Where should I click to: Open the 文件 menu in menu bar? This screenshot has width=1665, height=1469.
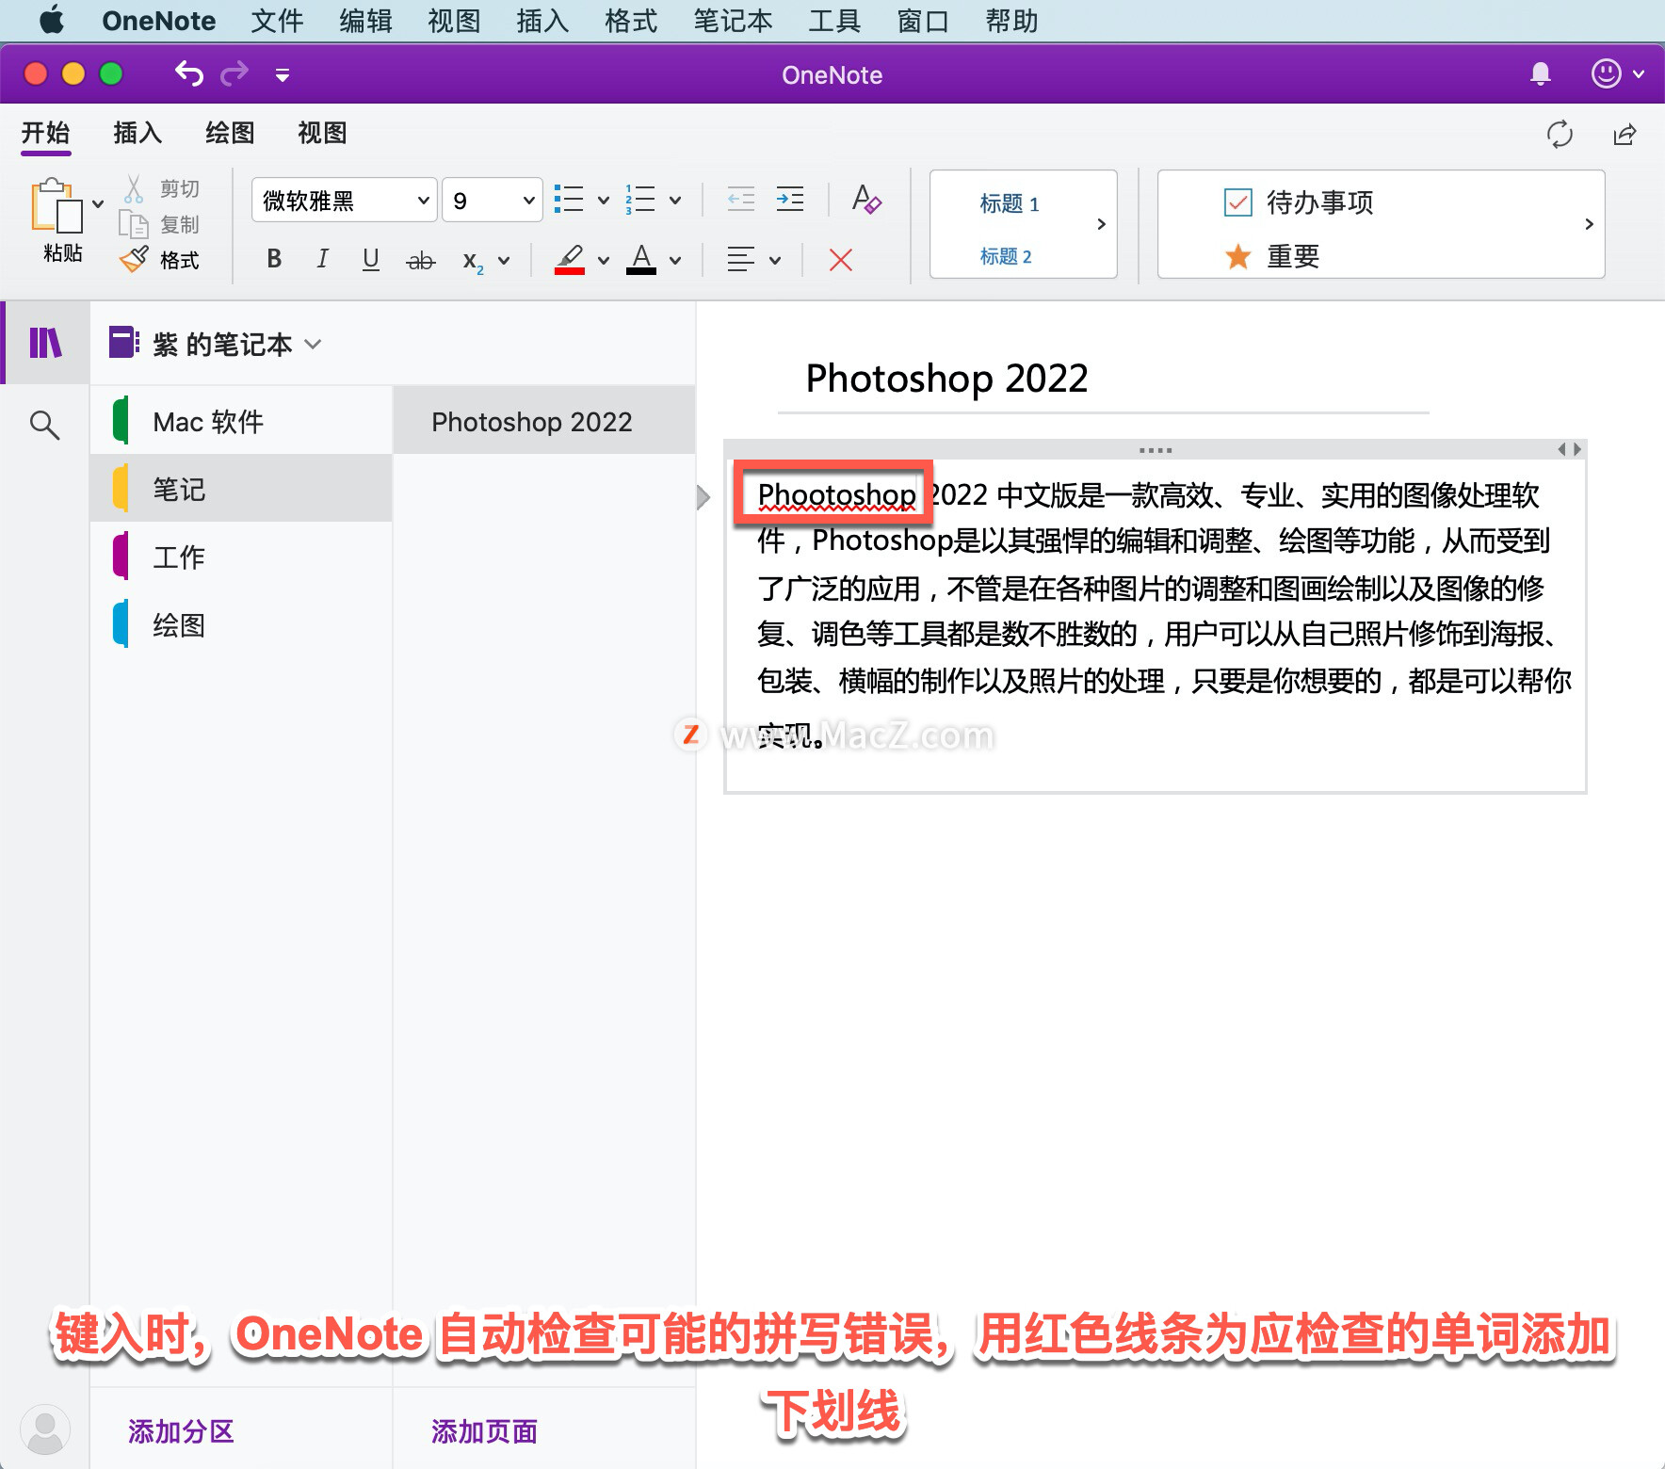(x=277, y=21)
